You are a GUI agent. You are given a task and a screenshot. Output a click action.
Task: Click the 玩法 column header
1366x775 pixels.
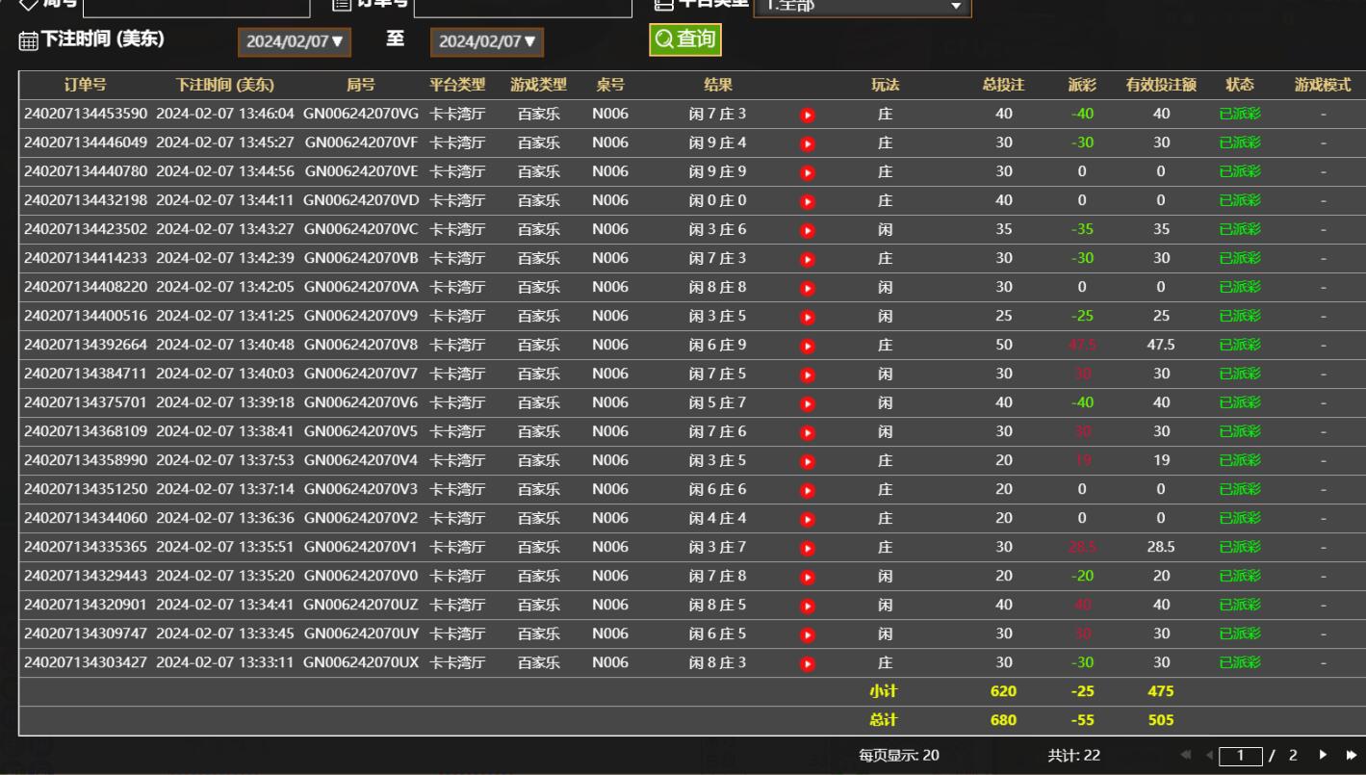(x=886, y=85)
